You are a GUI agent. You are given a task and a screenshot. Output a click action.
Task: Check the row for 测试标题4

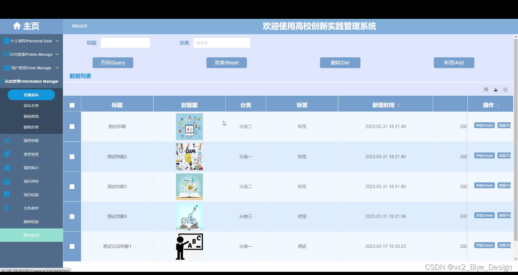point(72,217)
